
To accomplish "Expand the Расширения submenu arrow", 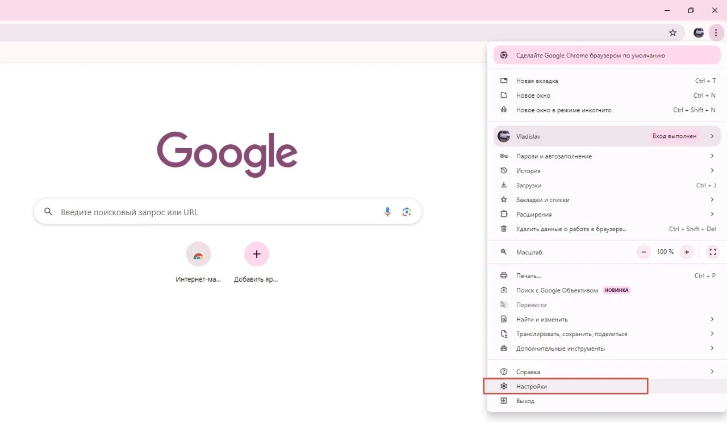I will tap(712, 214).
